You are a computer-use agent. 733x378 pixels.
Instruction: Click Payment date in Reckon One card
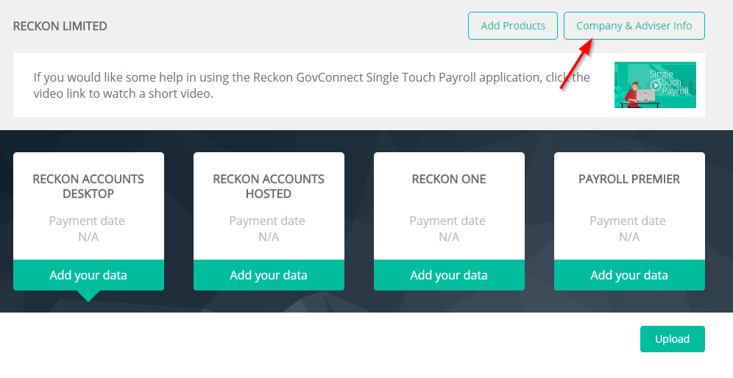coord(447,221)
